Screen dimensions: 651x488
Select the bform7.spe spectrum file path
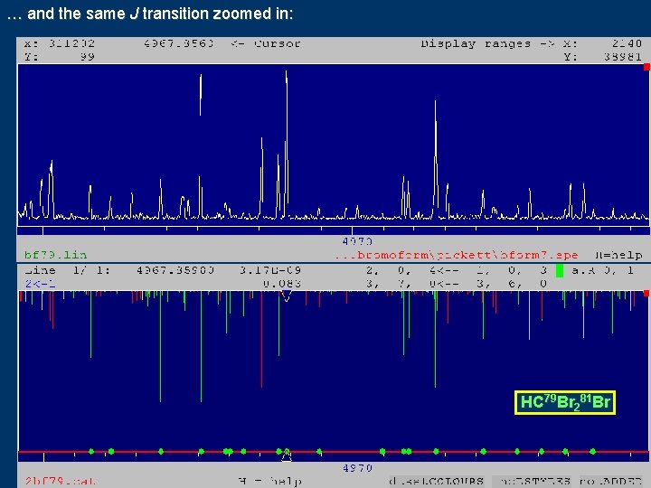point(457,255)
